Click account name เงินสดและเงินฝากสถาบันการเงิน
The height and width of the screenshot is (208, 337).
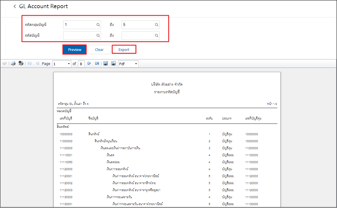point(120,148)
